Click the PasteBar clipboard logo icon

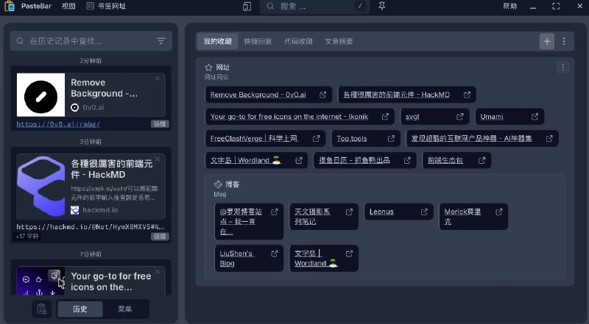tap(10, 6)
